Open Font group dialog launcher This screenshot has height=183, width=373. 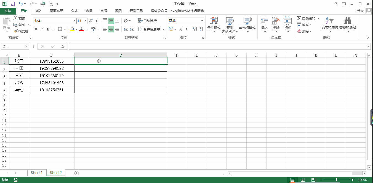[x=98, y=38]
